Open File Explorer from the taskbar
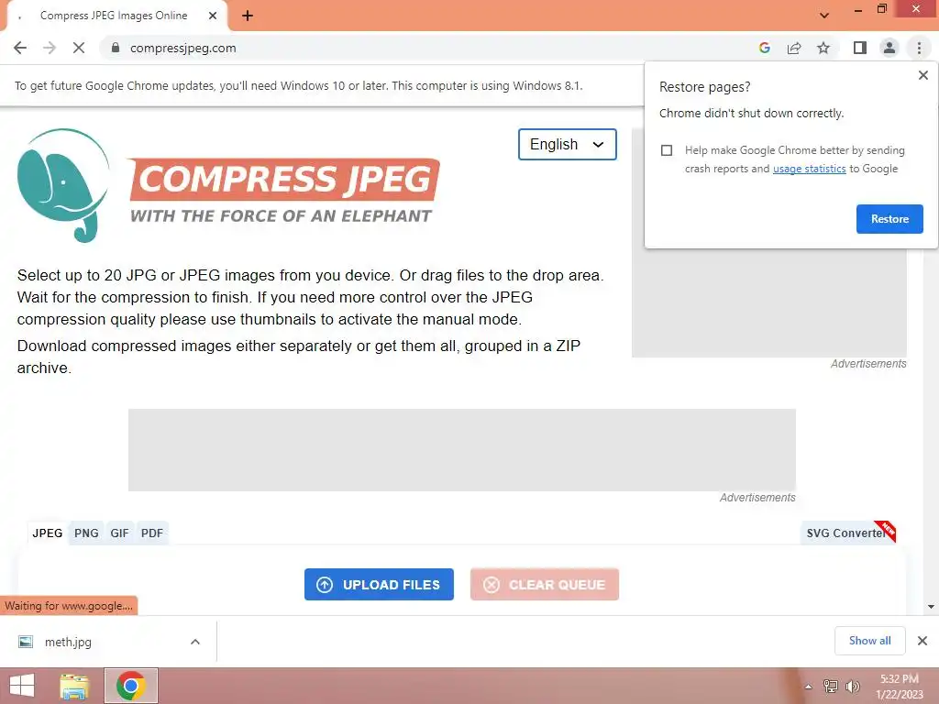This screenshot has height=704, width=939. [x=74, y=686]
